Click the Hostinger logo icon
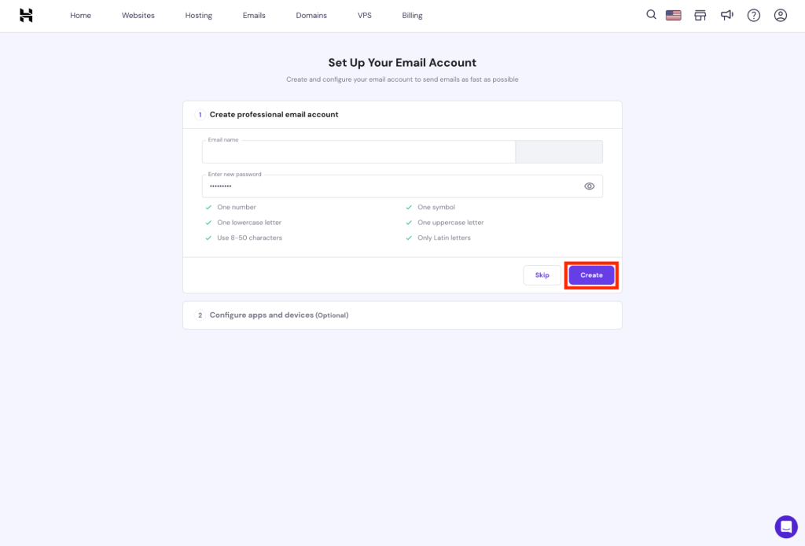 coord(26,15)
